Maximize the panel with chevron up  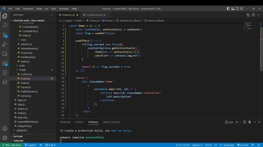point(255,122)
